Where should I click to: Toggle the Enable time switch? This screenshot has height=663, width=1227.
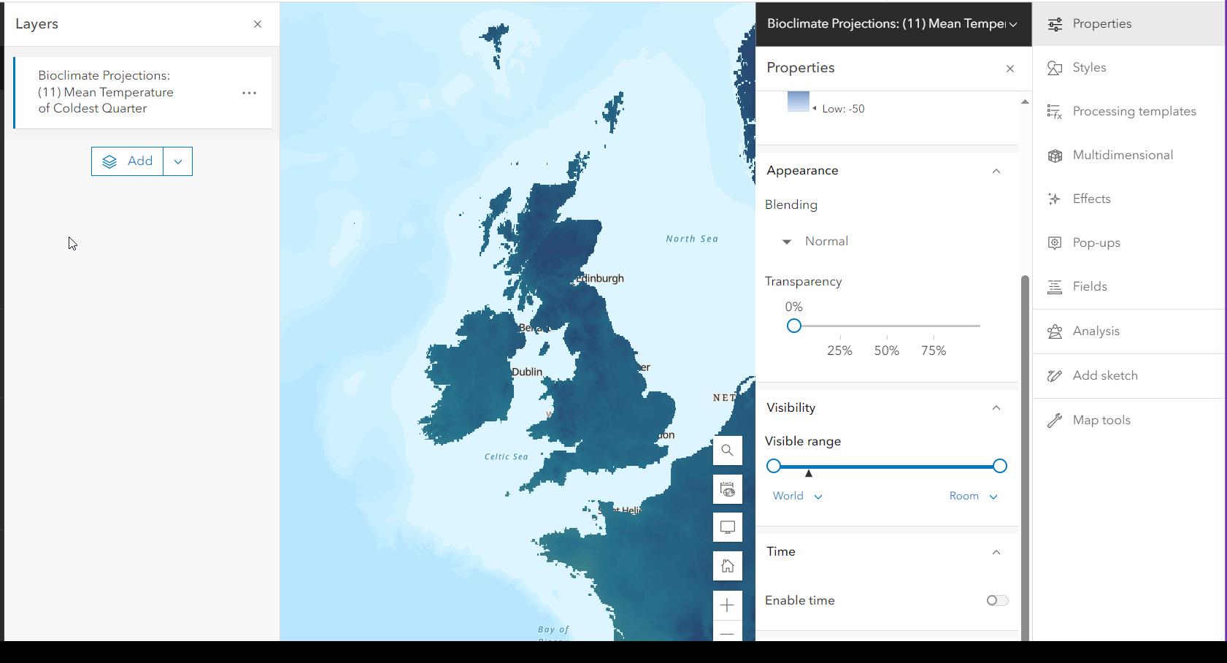tap(997, 600)
